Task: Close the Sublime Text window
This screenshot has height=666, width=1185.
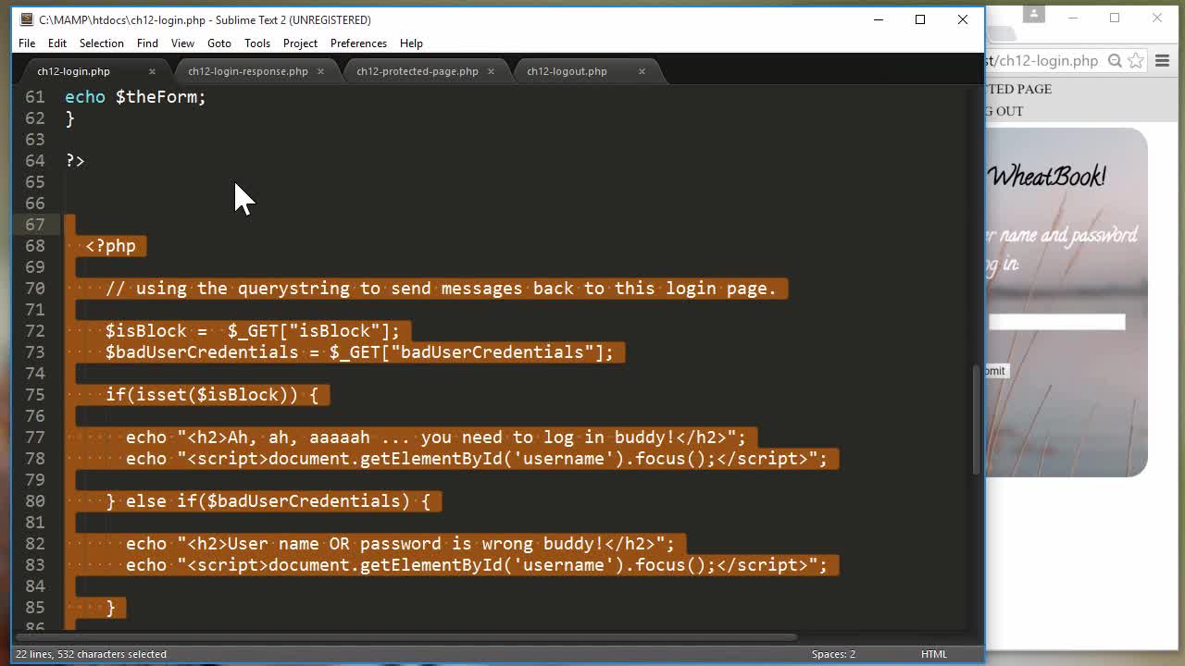Action: pyautogui.click(x=963, y=19)
